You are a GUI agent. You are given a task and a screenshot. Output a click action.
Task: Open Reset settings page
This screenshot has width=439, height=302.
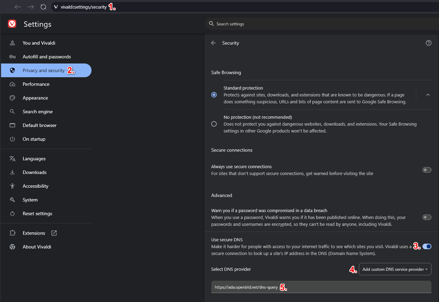click(38, 213)
